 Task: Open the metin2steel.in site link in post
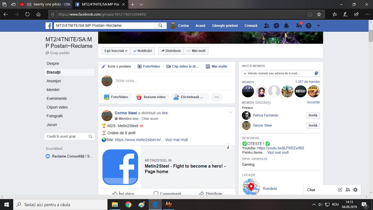(139, 140)
